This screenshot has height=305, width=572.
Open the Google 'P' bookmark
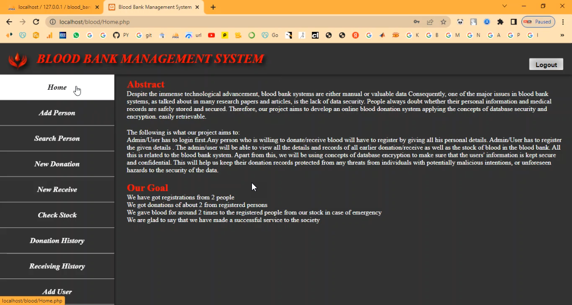(514, 35)
